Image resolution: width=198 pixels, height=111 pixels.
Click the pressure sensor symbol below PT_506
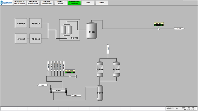coord(70,76)
